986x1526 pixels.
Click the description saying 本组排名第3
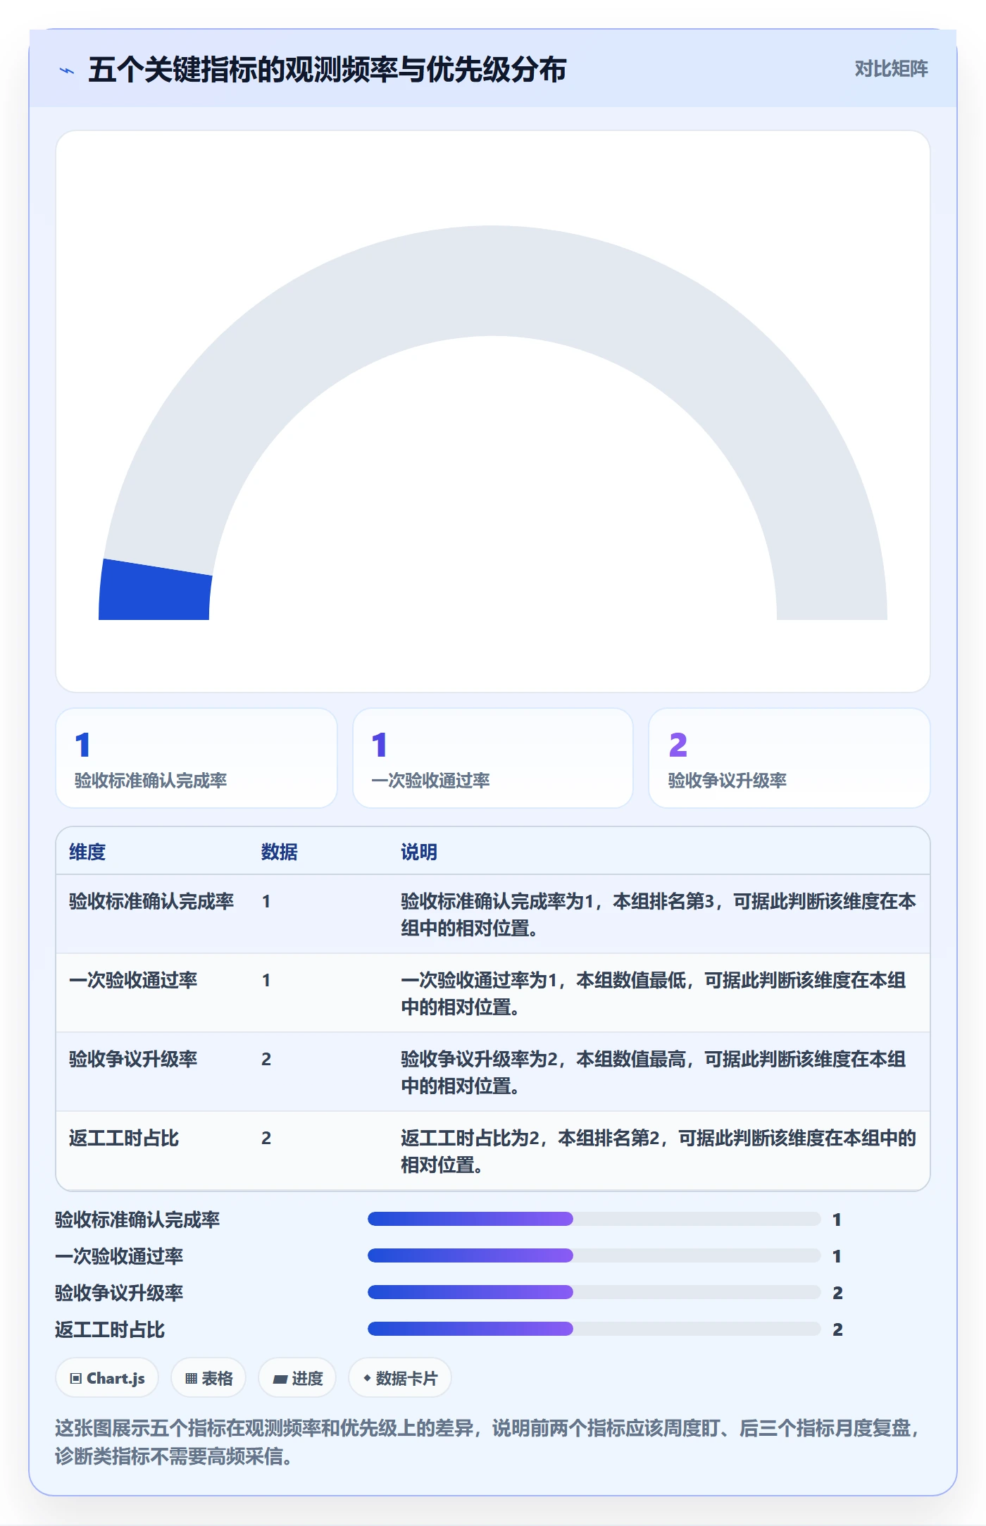coord(658,914)
